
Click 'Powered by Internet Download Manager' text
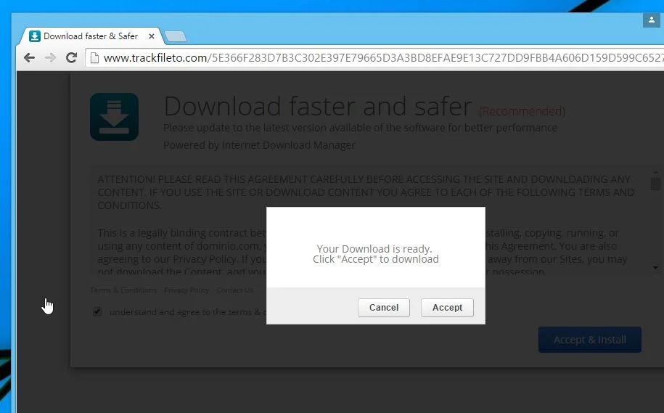[x=259, y=145]
